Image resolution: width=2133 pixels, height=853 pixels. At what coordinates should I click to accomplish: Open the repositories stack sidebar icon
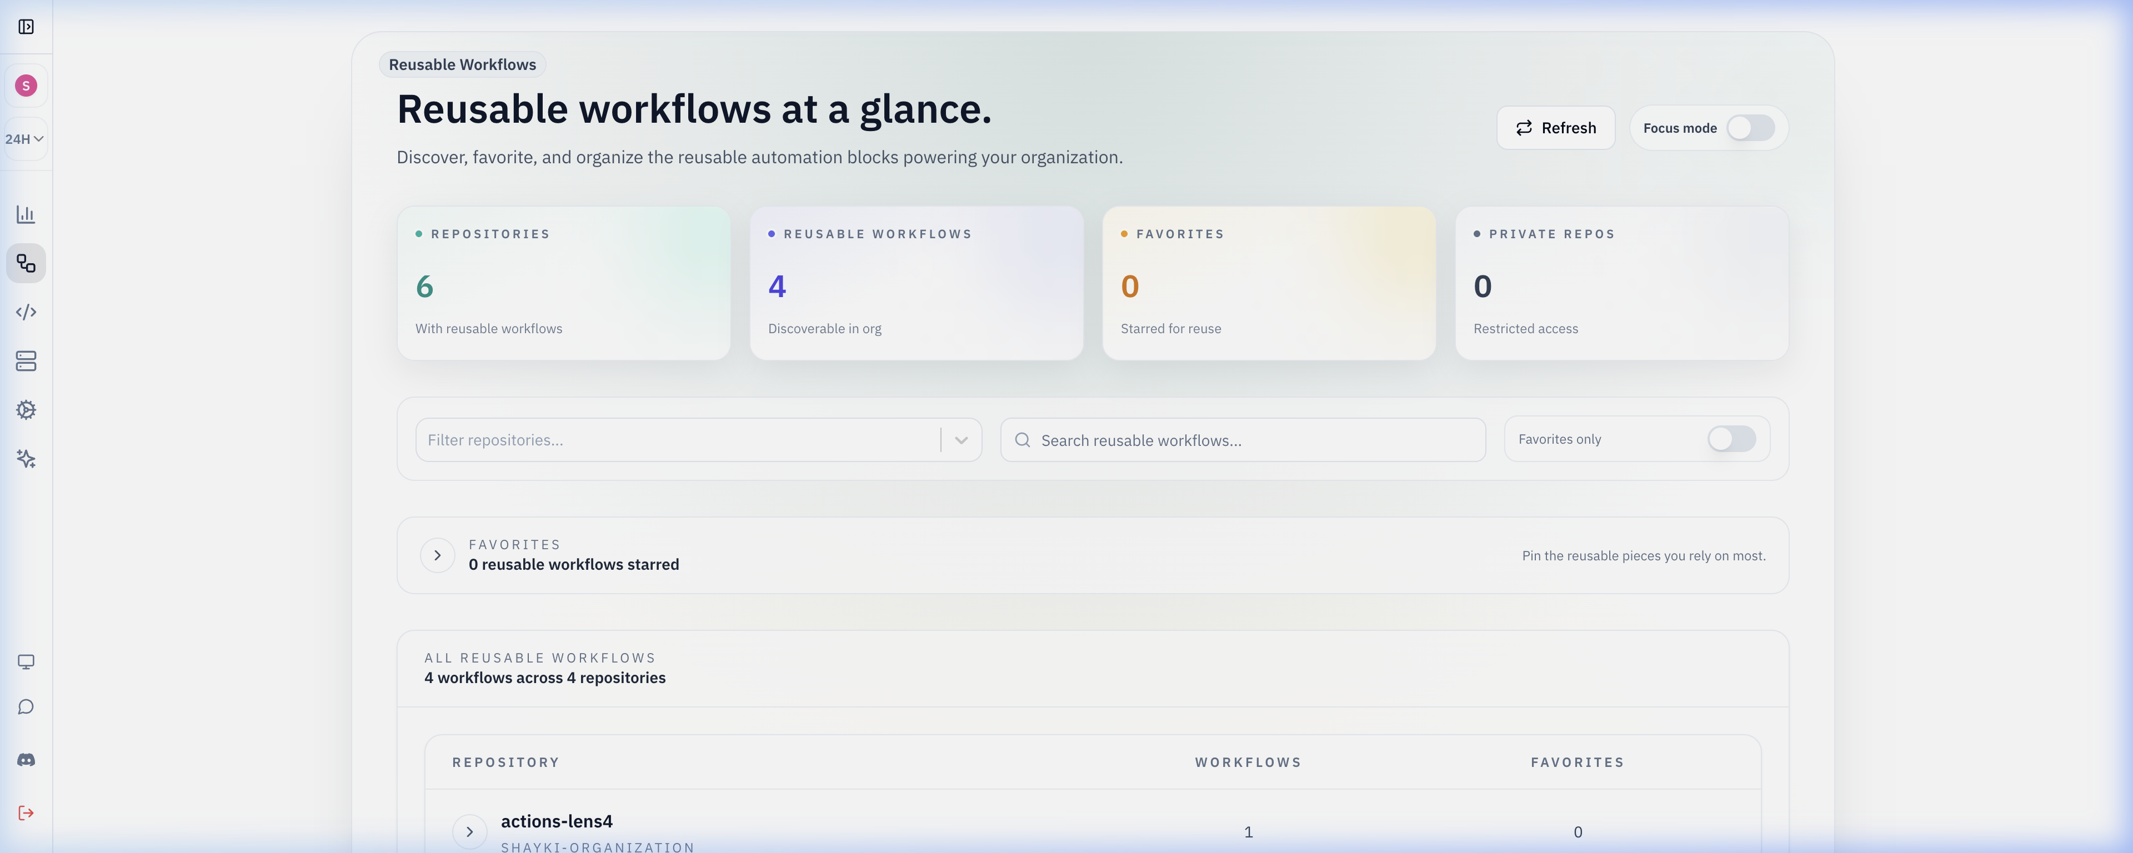(x=27, y=361)
